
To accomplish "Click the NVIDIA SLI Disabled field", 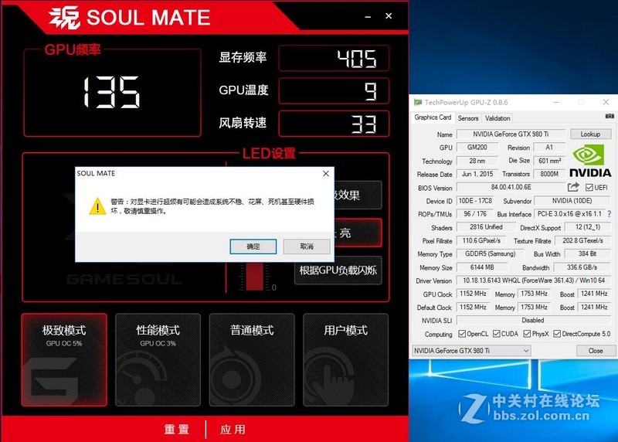I will pos(534,320).
